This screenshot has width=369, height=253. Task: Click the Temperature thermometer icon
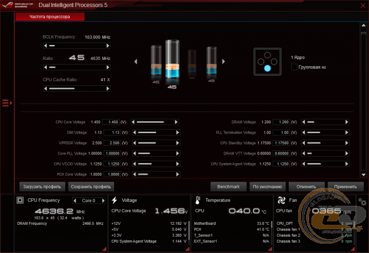coord(198,200)
